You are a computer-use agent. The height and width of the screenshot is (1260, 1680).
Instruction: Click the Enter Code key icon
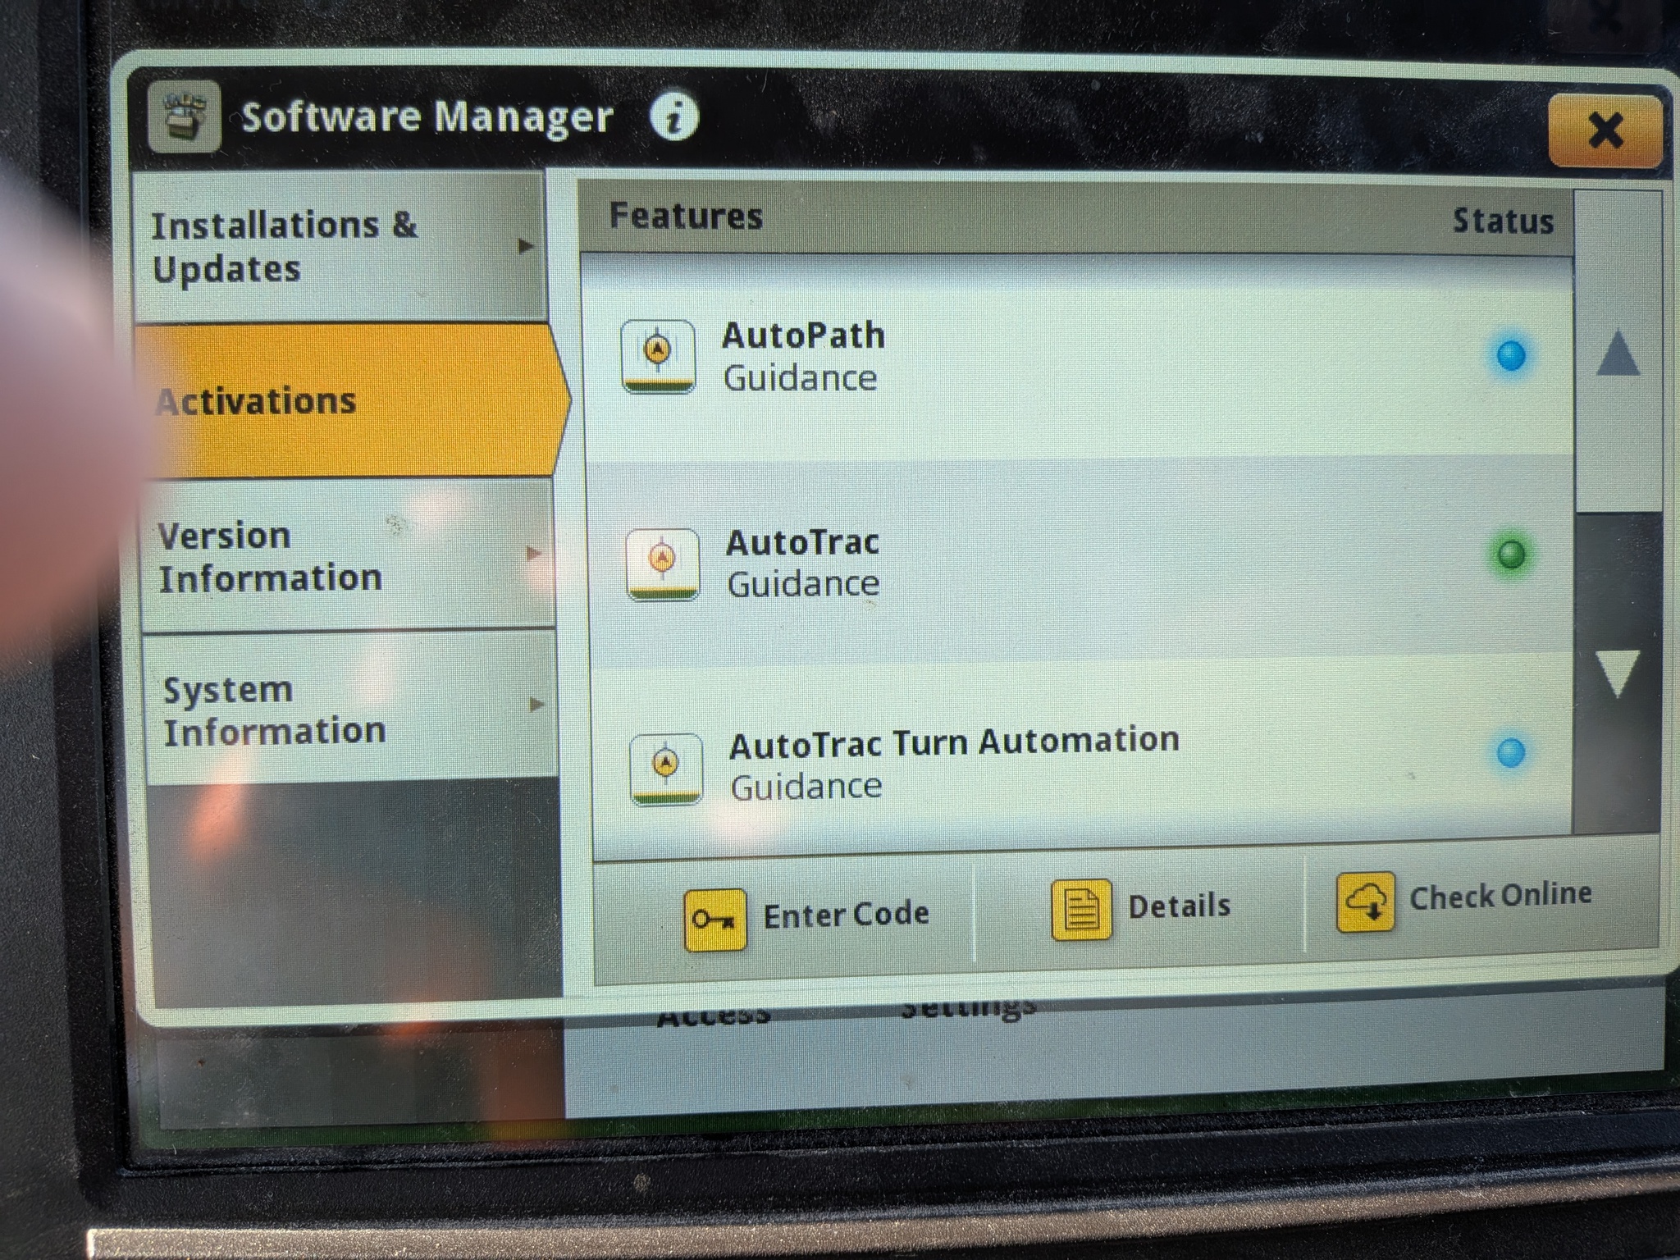tap(714, 920)
